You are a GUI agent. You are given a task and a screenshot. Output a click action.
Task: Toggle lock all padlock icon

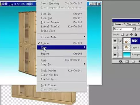coord(136,34)
